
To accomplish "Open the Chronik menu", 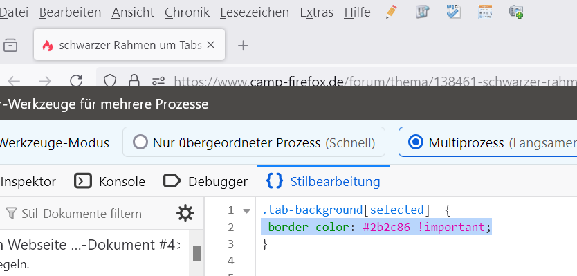I will click(x=187, y=12).
